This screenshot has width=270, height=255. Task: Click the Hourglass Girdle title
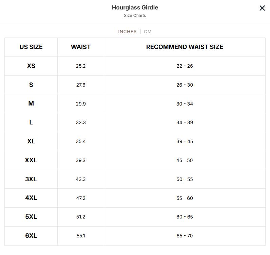click(x=135, y=7)
